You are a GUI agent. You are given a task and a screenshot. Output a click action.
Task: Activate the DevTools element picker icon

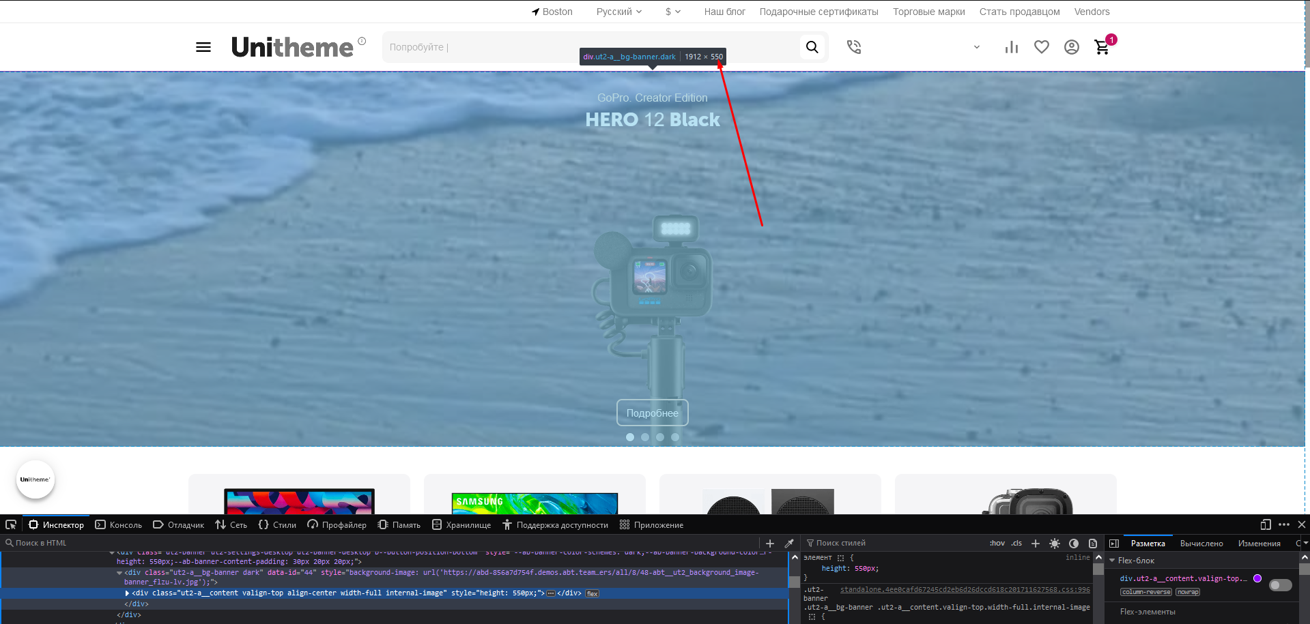coord(11,524)
